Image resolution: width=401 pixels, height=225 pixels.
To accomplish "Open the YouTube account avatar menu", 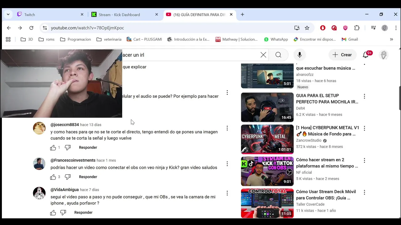I will click(x=384, y=55).
